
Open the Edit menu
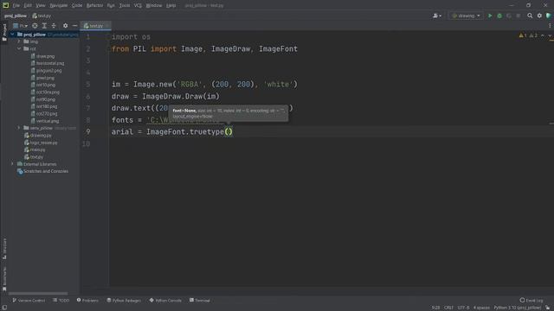coord(28,5)
